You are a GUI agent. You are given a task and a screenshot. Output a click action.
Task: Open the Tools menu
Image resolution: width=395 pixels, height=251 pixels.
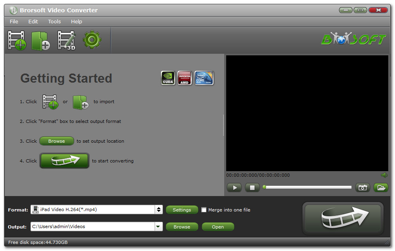click(x=55, y=22)
